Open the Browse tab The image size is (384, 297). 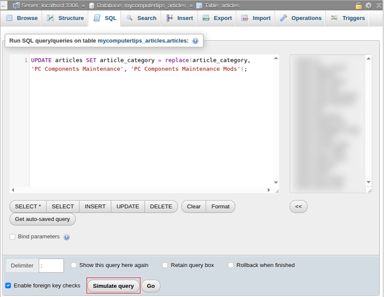click(x=22, y=18)
